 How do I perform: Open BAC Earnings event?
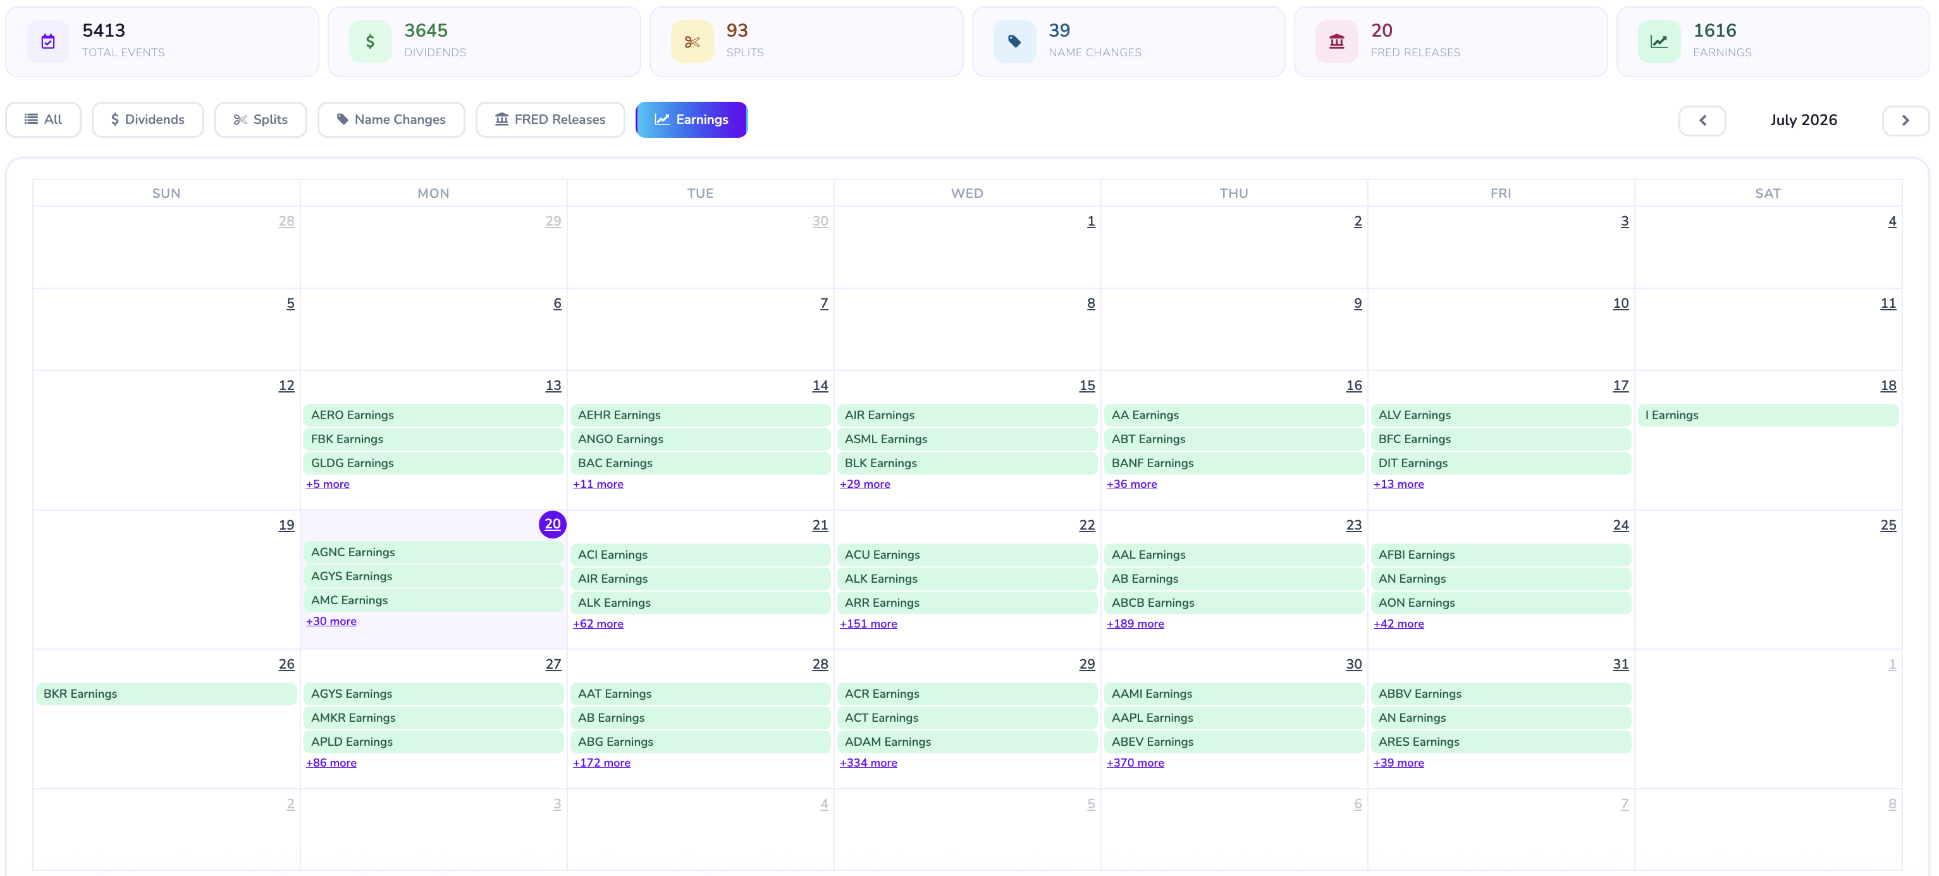700,463
